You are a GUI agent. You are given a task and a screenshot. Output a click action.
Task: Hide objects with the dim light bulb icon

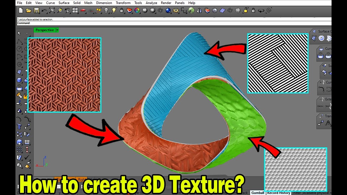106,11
